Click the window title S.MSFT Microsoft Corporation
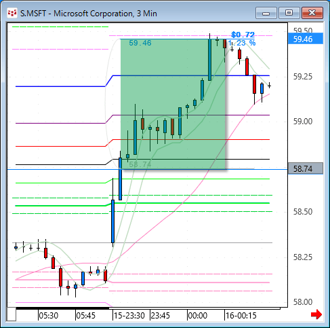 tap(89, 14)
